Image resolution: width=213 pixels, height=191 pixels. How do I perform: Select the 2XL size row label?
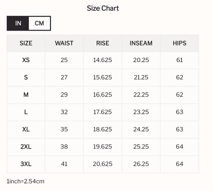(26, 147)
